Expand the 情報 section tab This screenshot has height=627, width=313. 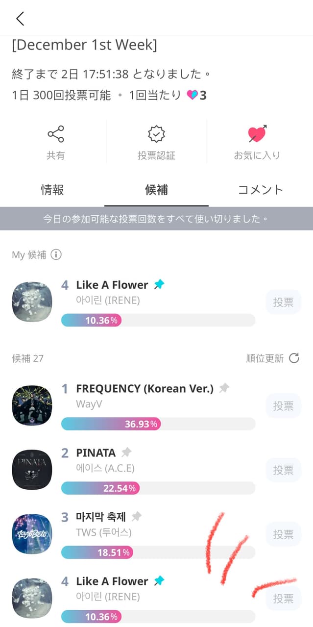coord(52,190)
